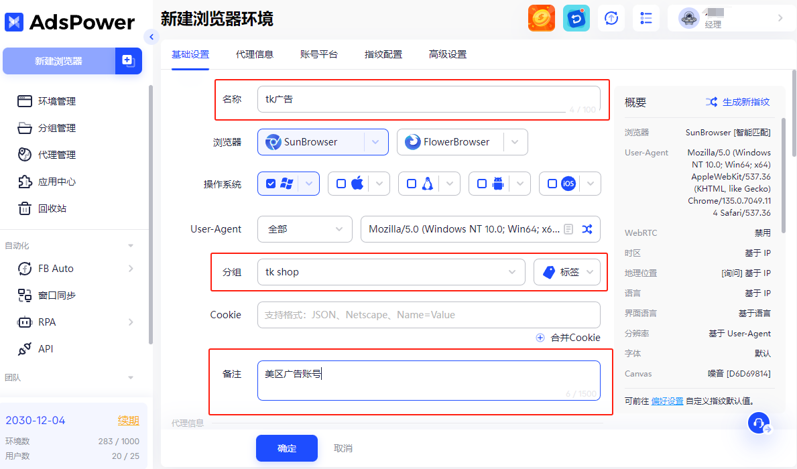Screen dimensions: 797x469
Task: Click the left sidebar scrollbar
Action: click(150, 214)
